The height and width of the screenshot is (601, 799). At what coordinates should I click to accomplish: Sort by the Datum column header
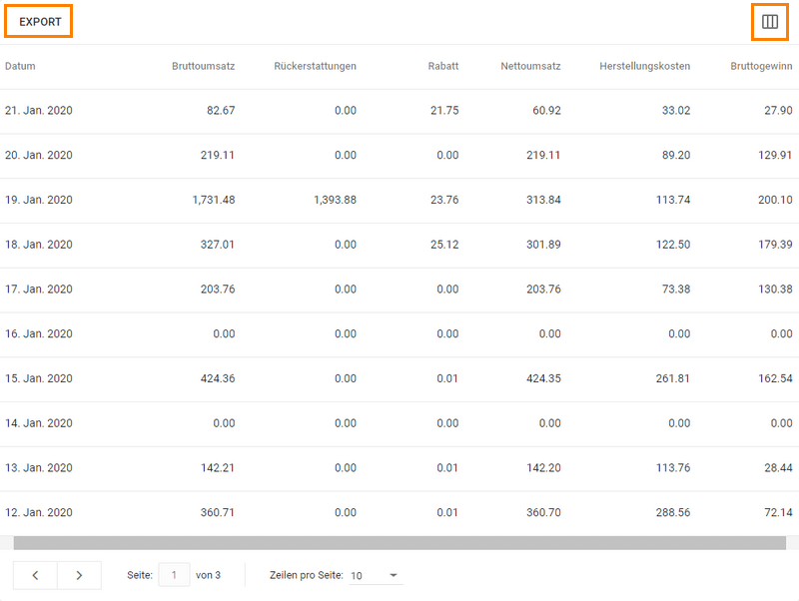[x=20, y=67]
